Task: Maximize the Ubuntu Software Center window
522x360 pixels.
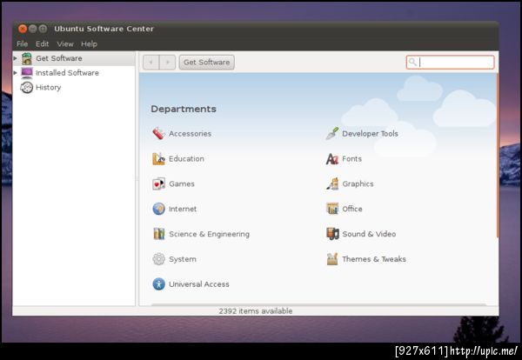Action: coord(43,29)
